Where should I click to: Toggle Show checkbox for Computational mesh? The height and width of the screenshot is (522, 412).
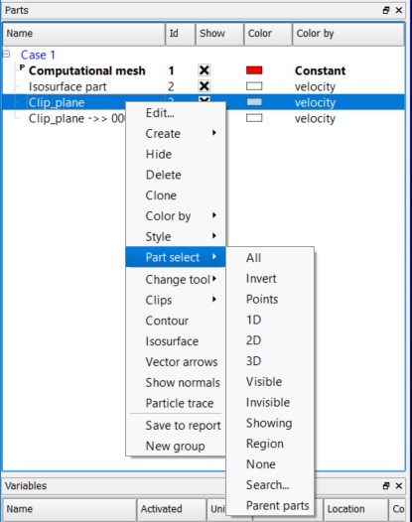pyautogui.click(x=204, y=70)
